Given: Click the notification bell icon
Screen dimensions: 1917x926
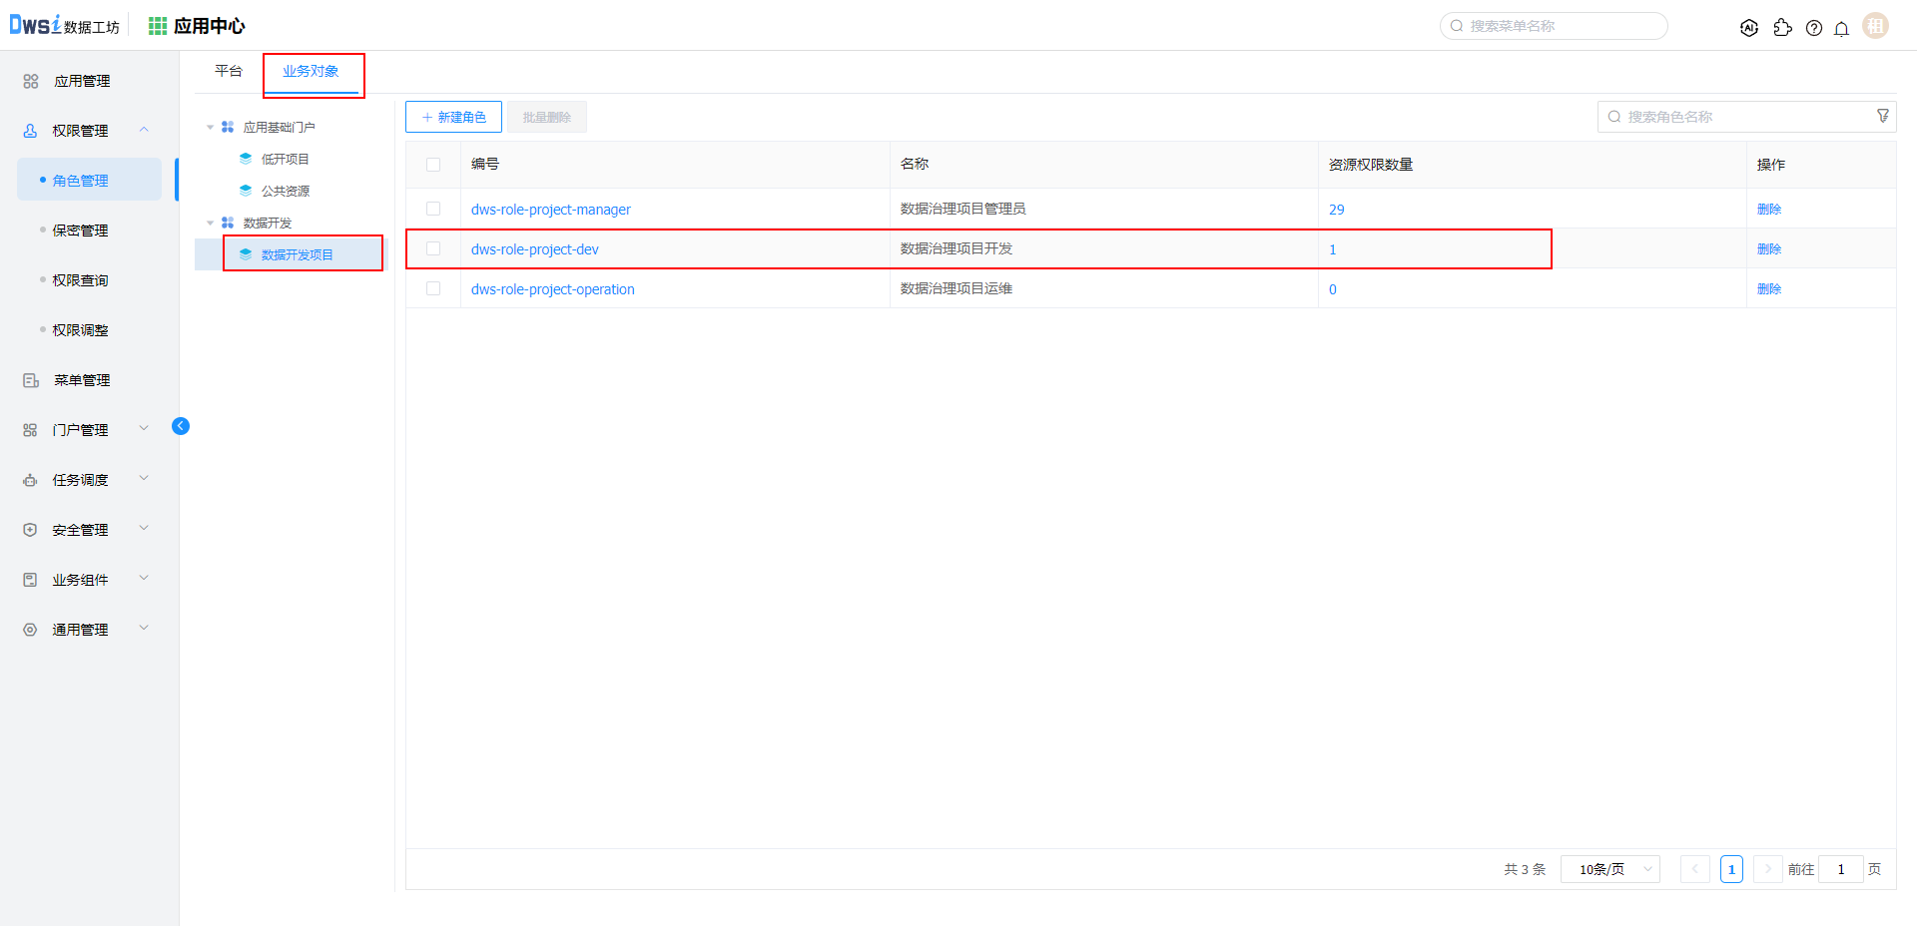Looking at the screenshot, I should click(x=1841, y=28).
